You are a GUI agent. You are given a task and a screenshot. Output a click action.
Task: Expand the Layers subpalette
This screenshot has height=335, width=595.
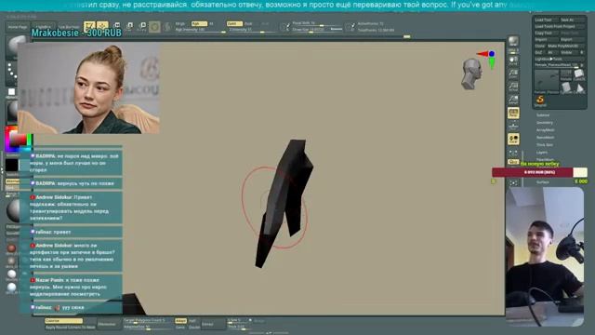pos(542,153)
